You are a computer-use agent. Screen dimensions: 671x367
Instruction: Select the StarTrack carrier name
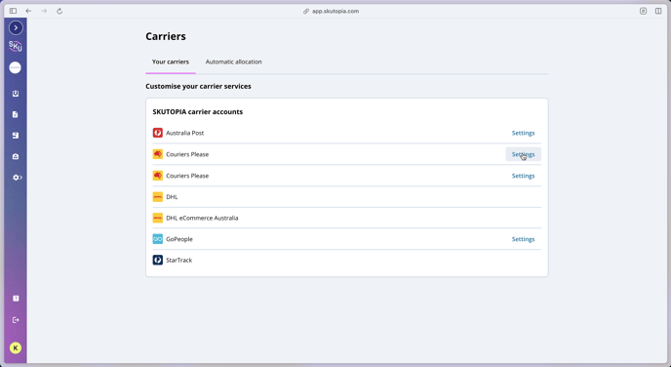point(178,260)
